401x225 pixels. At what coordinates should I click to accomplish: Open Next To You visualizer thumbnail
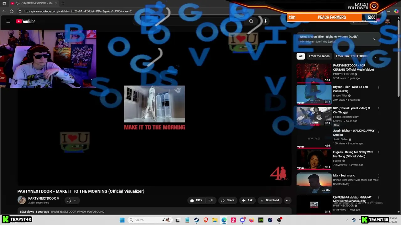pyautogui.click(x=314, y=95)
